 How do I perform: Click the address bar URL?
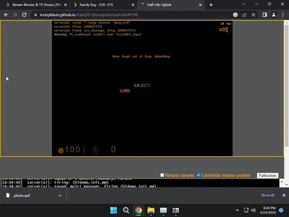[89, 15]
